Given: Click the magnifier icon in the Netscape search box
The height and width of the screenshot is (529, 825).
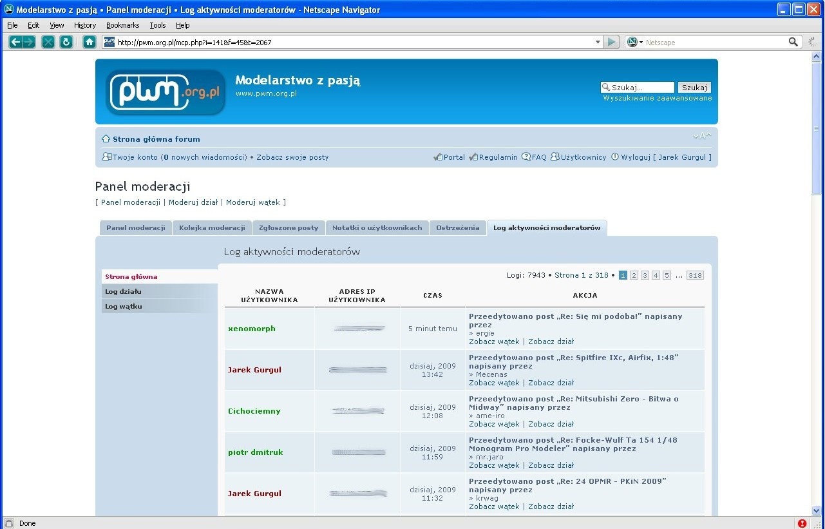Looking at the screenshot, I should pos(793,42).
